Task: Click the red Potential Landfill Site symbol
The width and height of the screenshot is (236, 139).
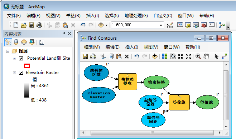Action: [x=27, y=66]
